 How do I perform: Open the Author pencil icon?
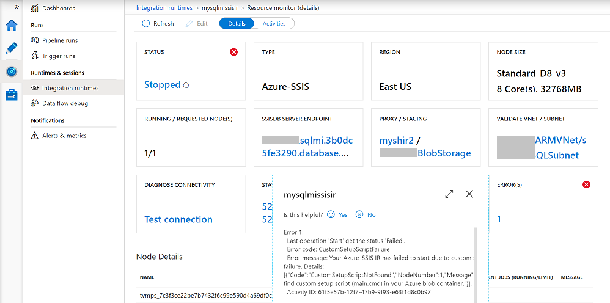[x=11, y=48]
